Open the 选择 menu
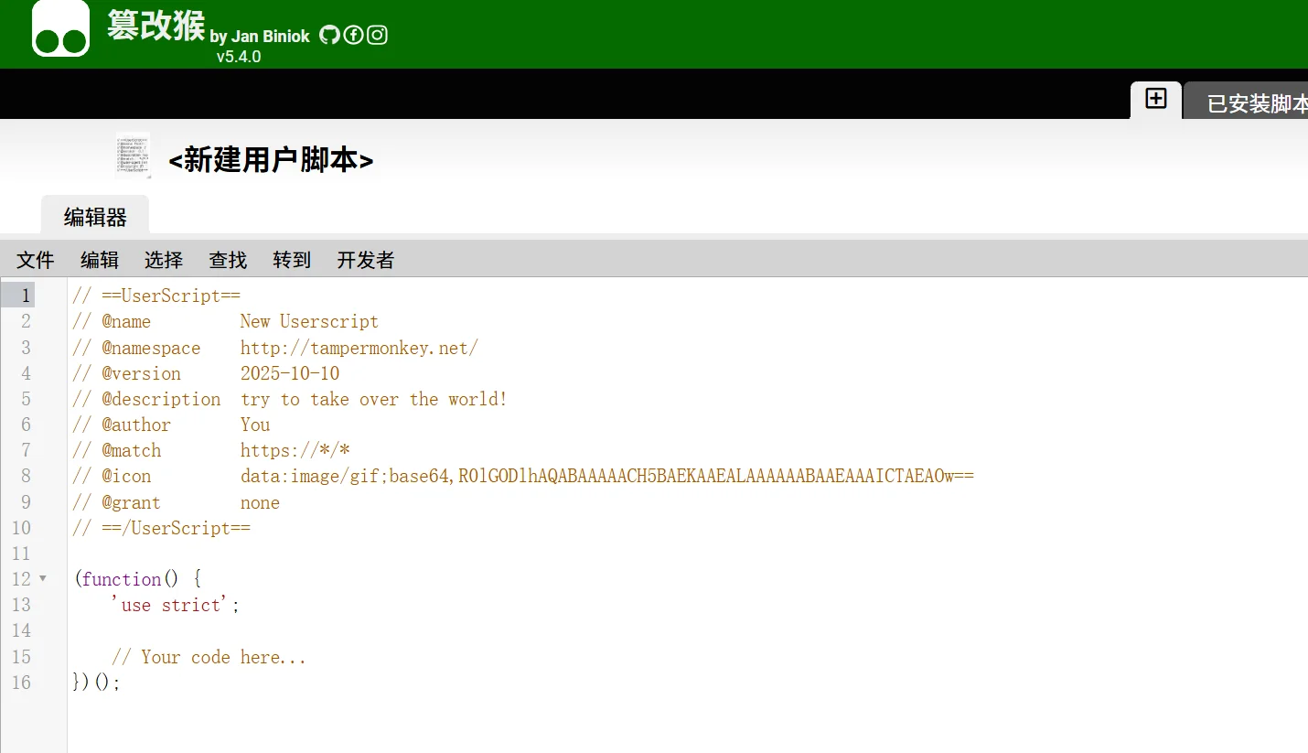 163,260
